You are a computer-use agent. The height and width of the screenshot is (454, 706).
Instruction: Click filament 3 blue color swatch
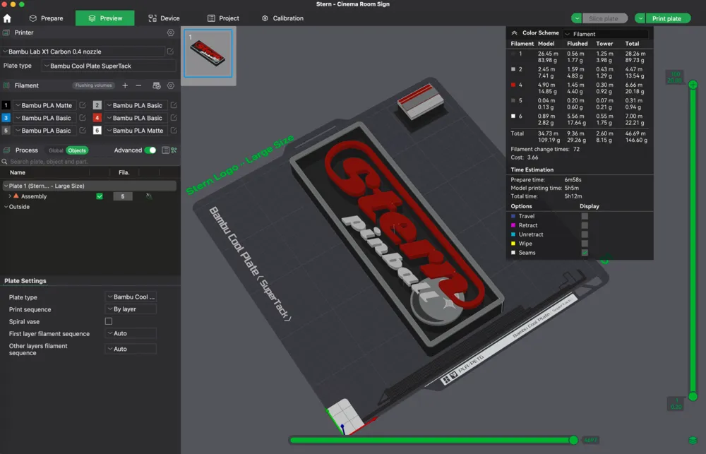pos(6,118)
